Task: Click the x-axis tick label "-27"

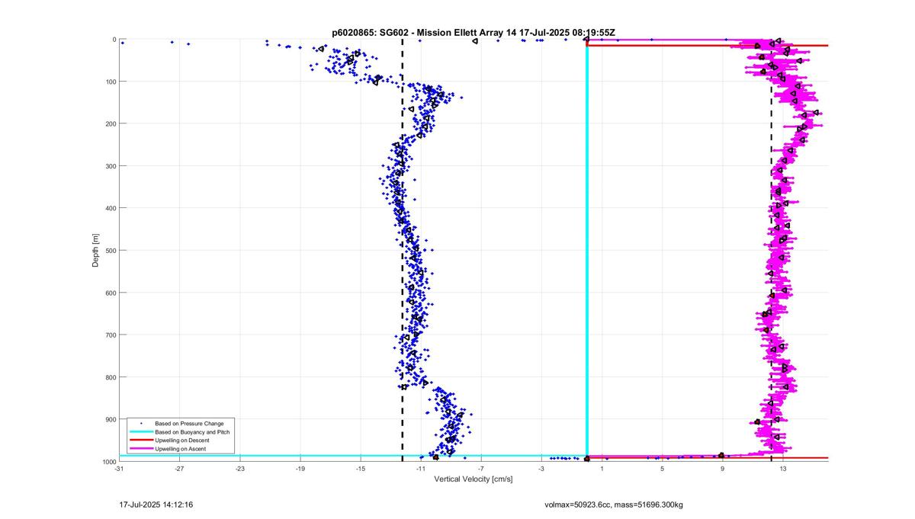Action: (x=179, y=469)
